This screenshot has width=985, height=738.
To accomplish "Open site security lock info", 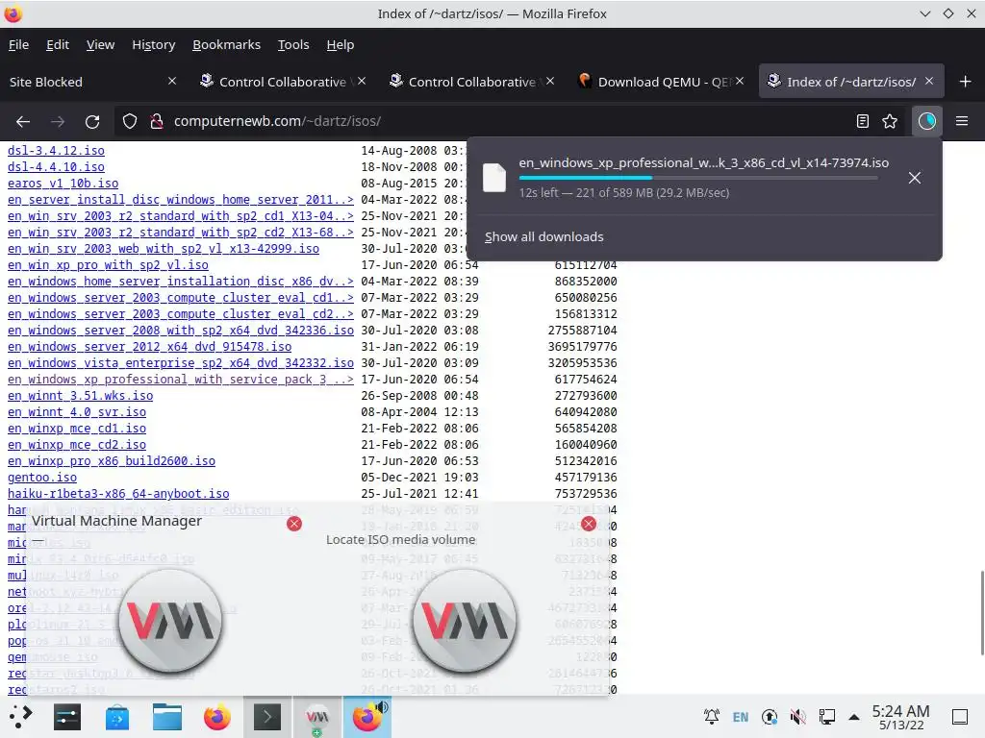I will [157, 121].
